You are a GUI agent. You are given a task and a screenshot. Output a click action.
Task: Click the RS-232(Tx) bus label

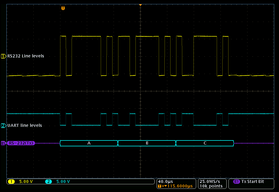pos(21,143)
